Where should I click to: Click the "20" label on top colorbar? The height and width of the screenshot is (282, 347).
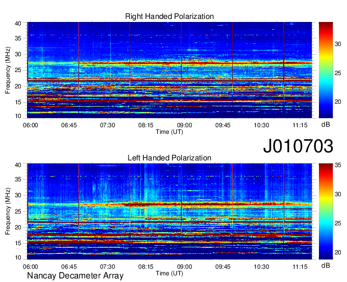click(338, 102)
